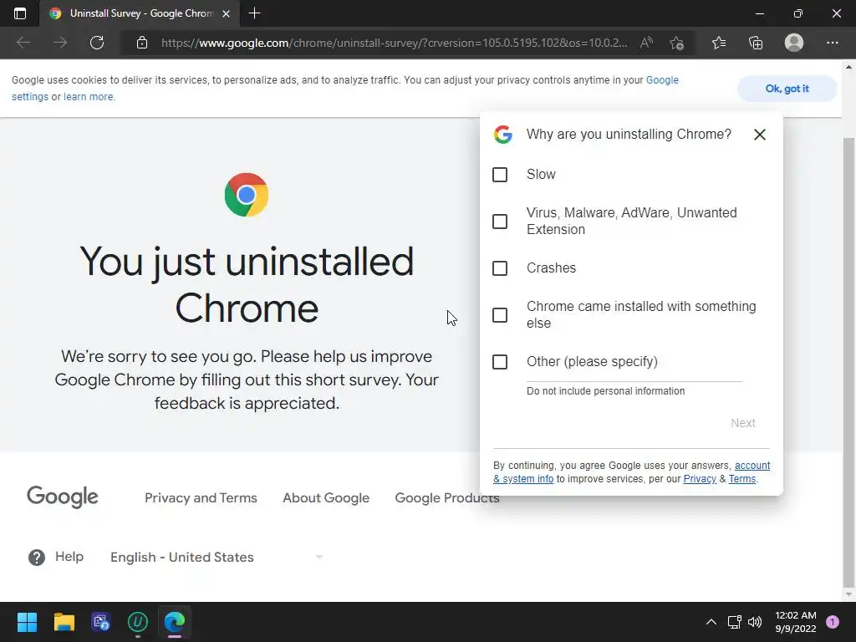Image resolution: width=856 pixels, height=642 pixels.
Task: Click the address bar URL
Action: pyautogui.click(x=395, y=43)
